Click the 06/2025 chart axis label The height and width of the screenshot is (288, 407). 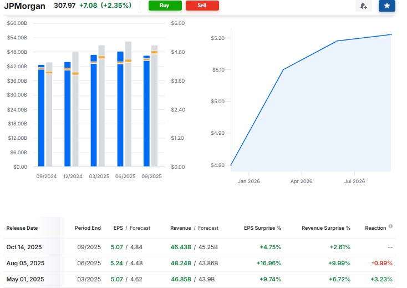click(x=125, y=176)
